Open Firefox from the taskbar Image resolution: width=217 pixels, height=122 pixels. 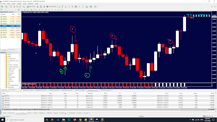[x=75, y=120]
